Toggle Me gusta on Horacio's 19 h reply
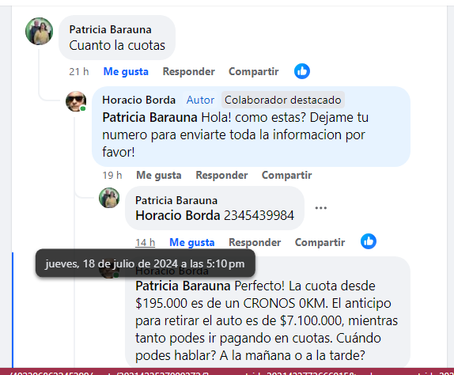This screenshot has height=375, width=454. point(159,175)
